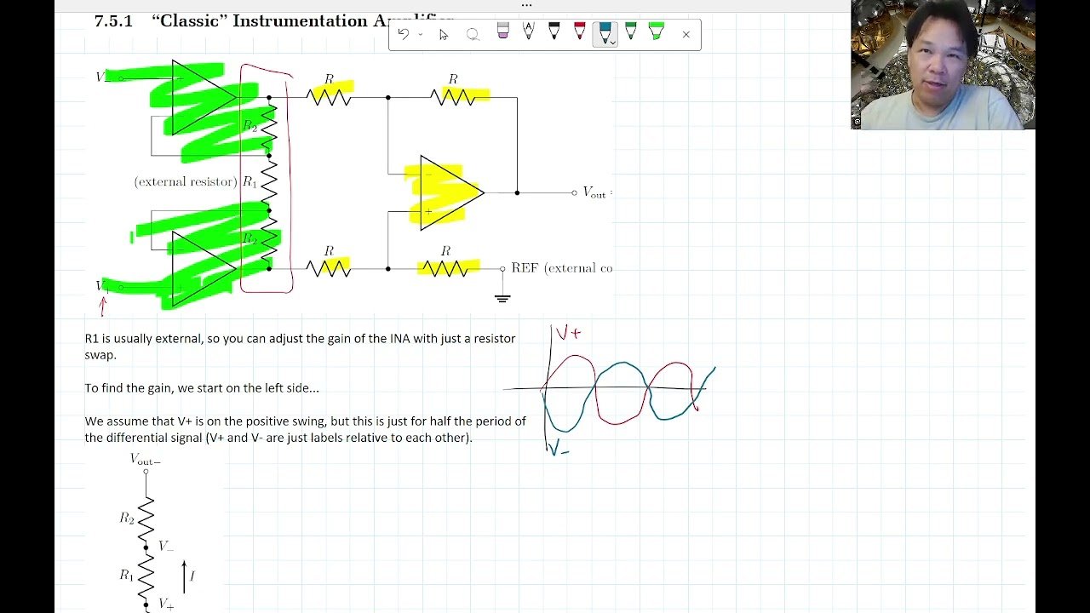Click the 'Vout' output label in circuit

[x=594, y=193]
